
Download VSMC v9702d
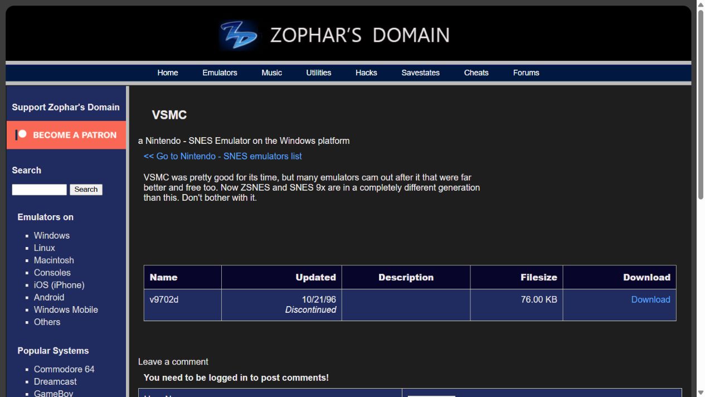650,299
